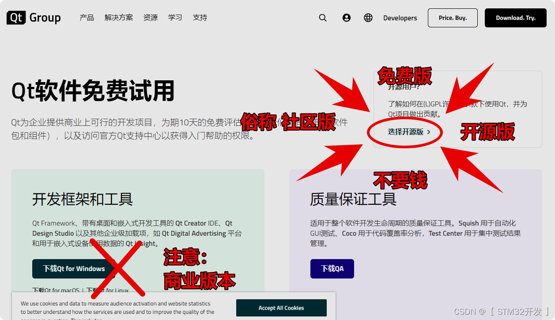
Task: Open the 解决方案 menu
Action: pyautogui.click(x=118, y=18)
